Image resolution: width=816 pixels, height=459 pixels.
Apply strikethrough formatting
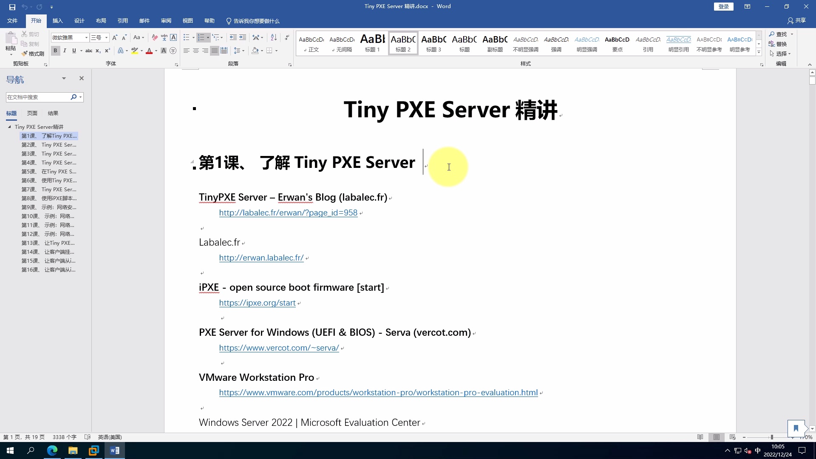coord(88,51)
